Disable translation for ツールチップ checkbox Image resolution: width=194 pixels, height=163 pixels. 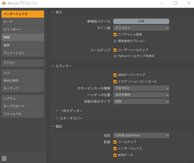[x=115, y=142]
